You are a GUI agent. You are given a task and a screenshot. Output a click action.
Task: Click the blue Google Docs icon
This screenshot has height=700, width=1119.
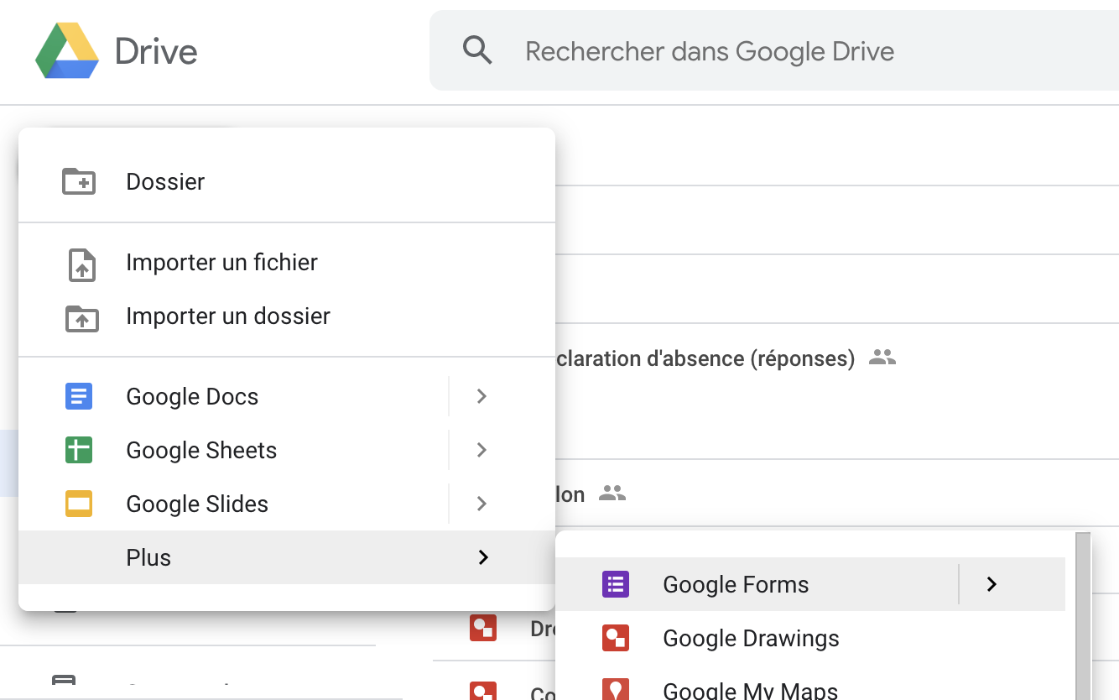coord(79,396)
